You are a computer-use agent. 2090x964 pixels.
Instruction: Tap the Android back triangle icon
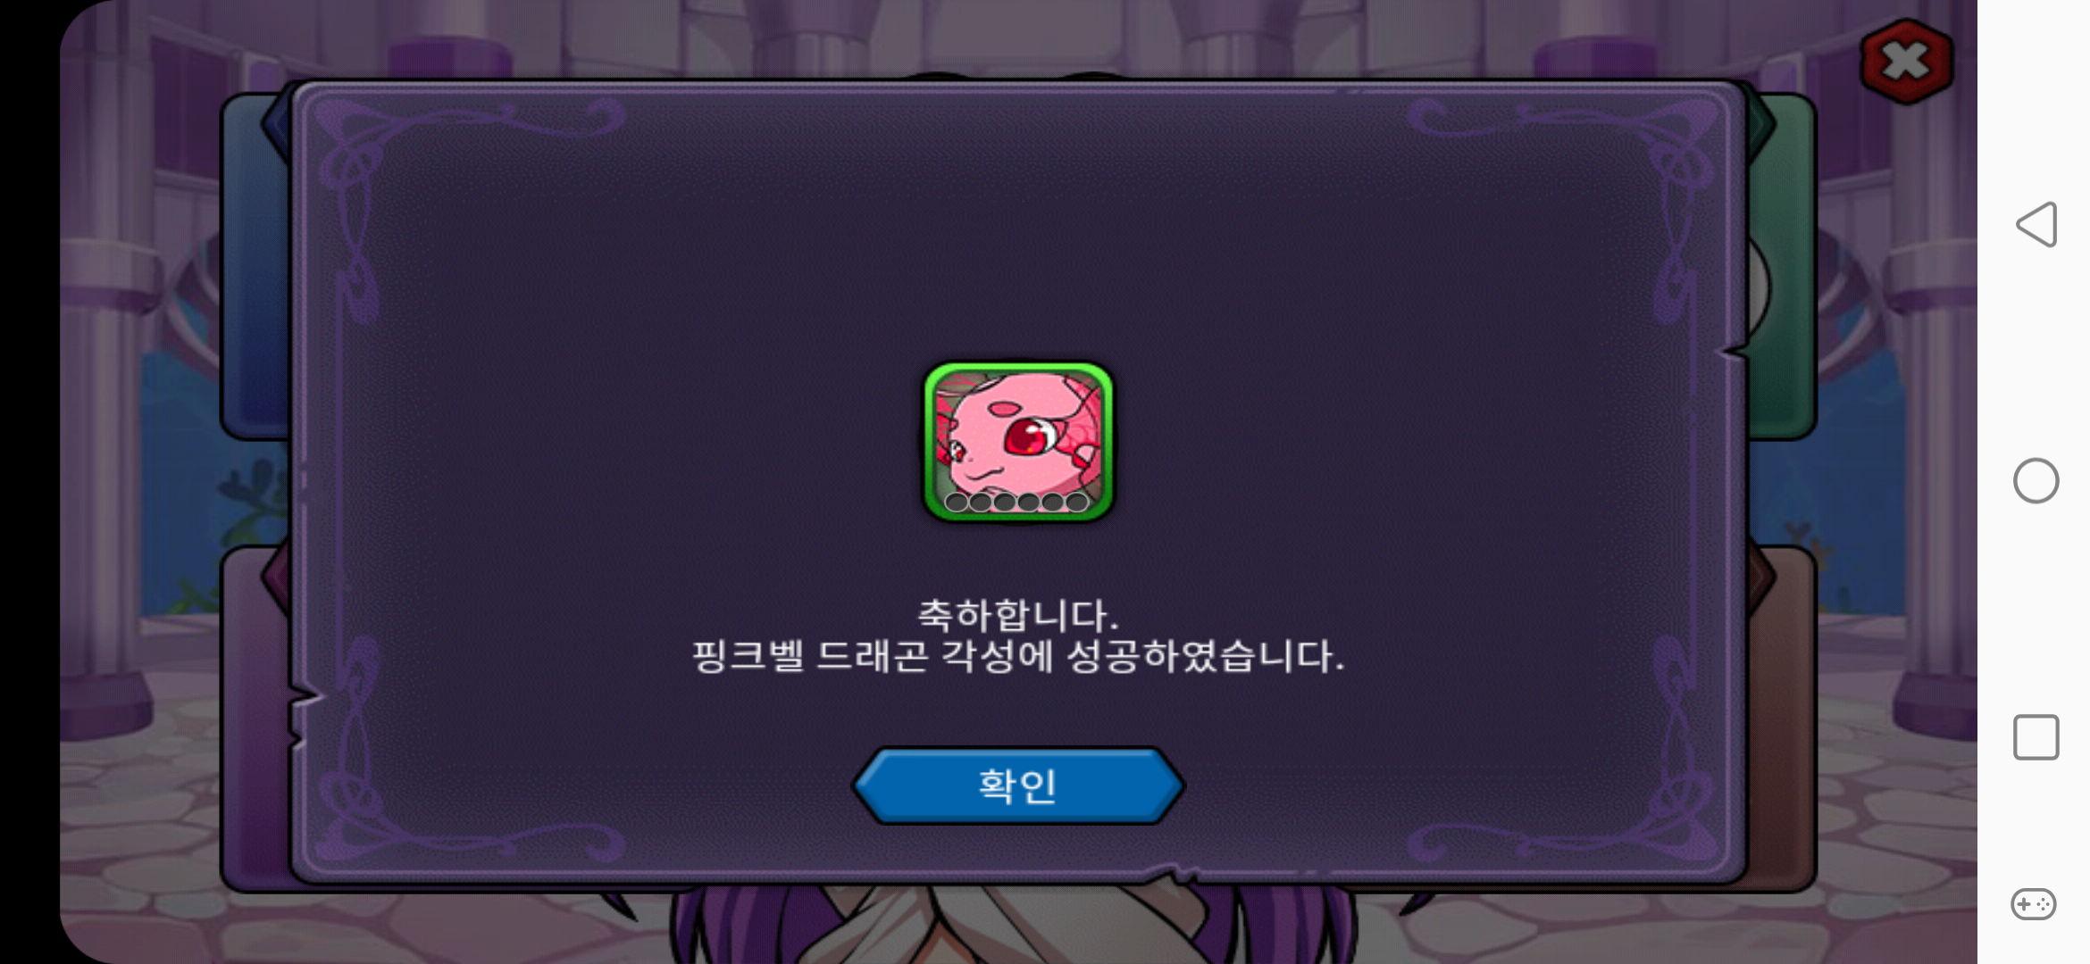(x=2037, y=224)
